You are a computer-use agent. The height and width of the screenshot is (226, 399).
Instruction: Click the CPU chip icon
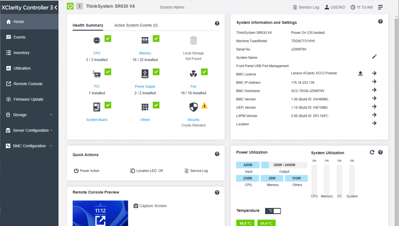(97, 41)
